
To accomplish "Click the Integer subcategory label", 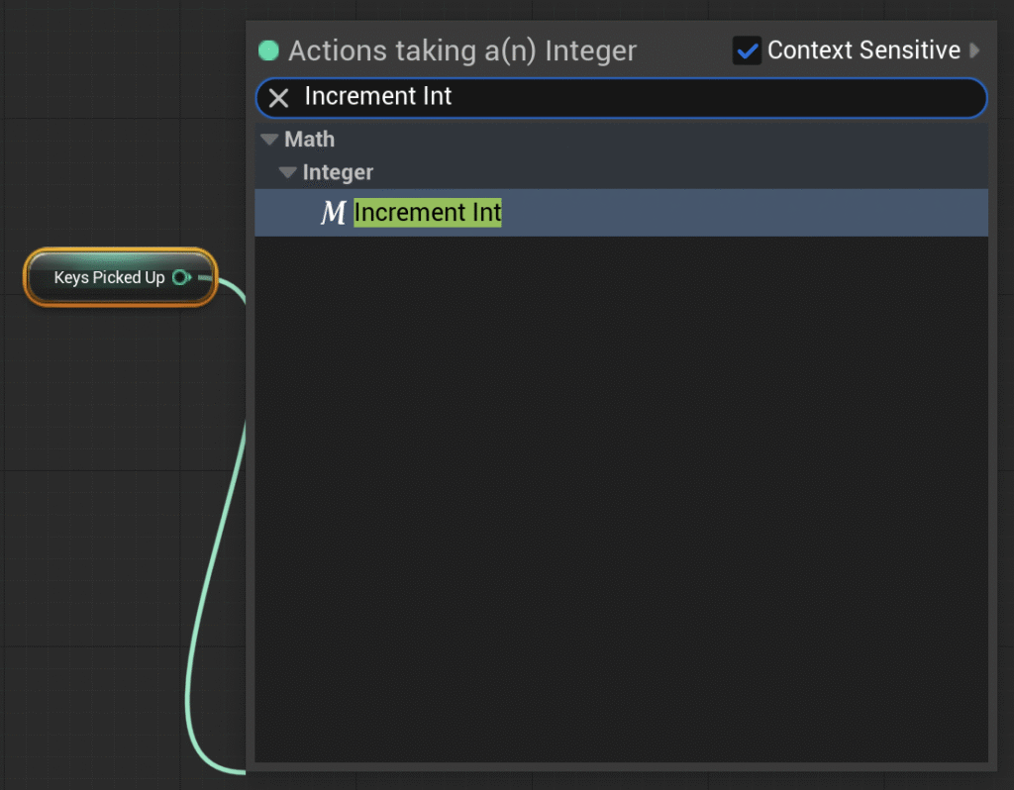I will pos(338,172).
